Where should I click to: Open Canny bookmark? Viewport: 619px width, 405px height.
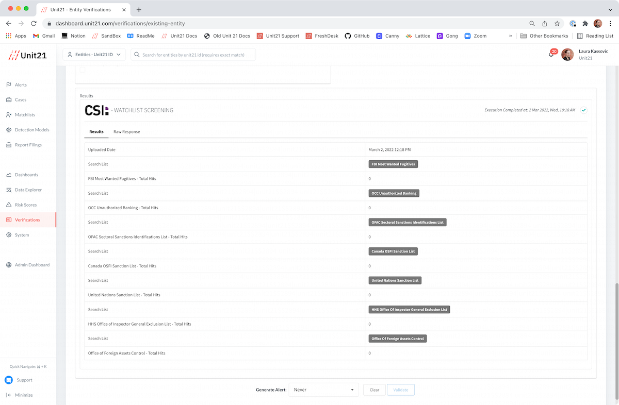tap(387, 36)
